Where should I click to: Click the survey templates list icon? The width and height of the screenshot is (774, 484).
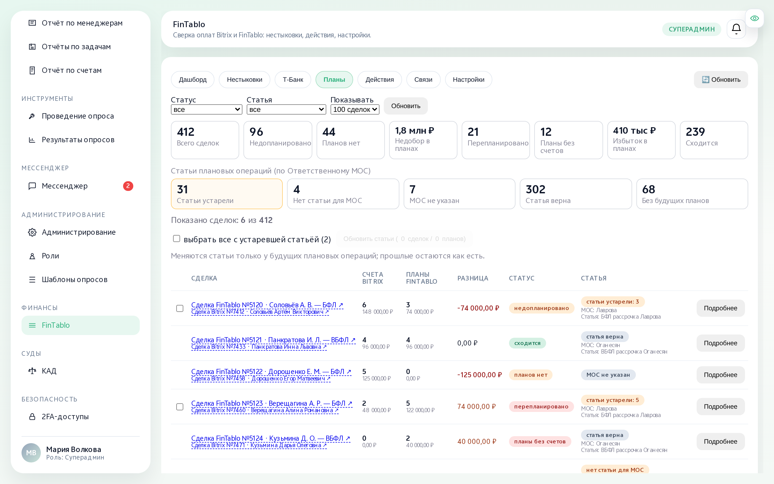click(x=32, y=279)
